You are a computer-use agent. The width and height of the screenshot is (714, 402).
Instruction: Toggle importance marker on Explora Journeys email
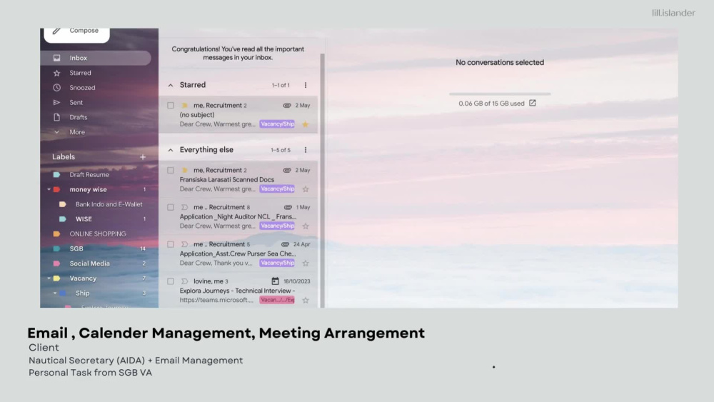184,281
